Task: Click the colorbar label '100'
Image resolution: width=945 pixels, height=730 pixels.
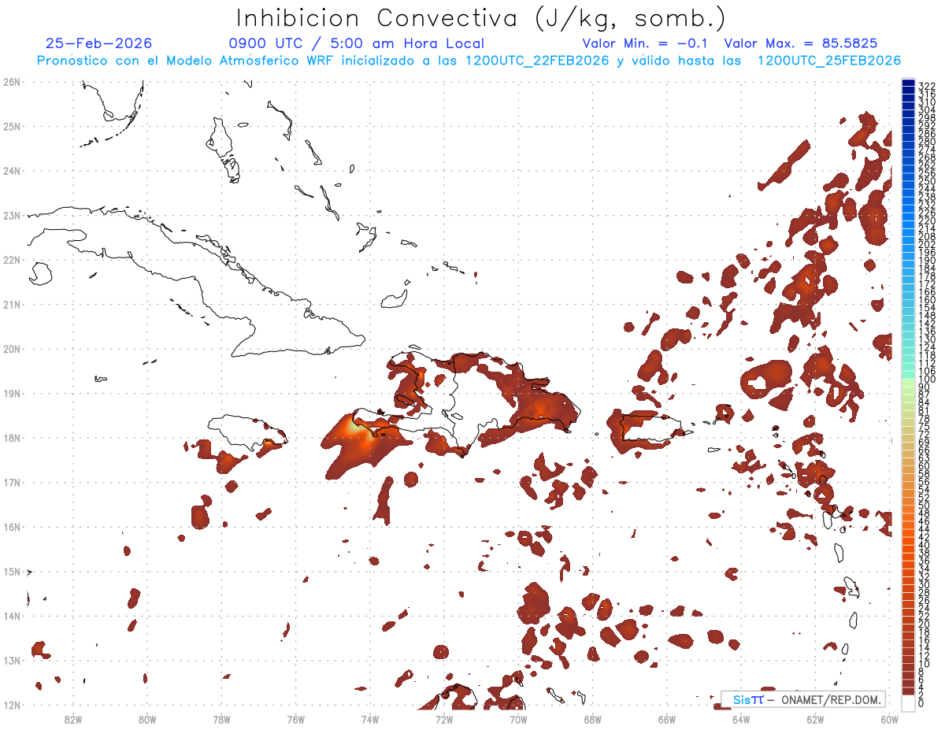Action: click(927, 380)
